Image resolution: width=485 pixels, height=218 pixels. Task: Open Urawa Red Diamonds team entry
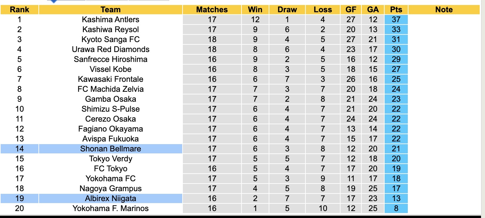pyautogui.click(x=110, y=49)
